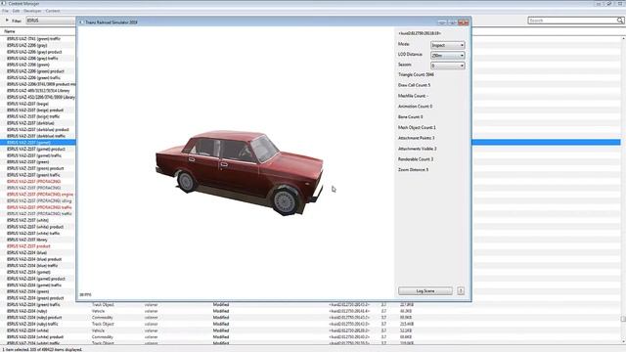
Task: Select row VAZ-2104 (white)
Action: [27, 330]
